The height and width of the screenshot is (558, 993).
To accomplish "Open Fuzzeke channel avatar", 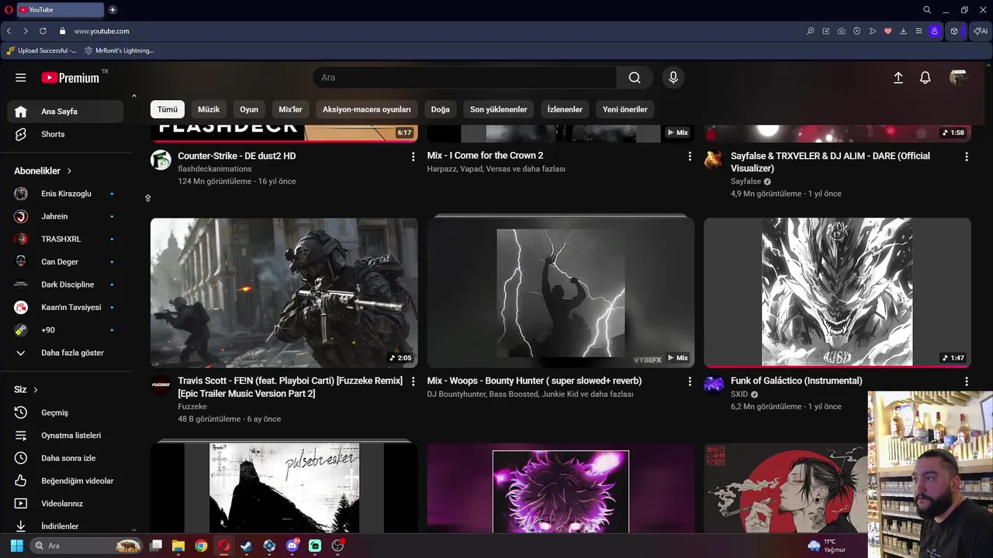I will (x=161, y=385).
